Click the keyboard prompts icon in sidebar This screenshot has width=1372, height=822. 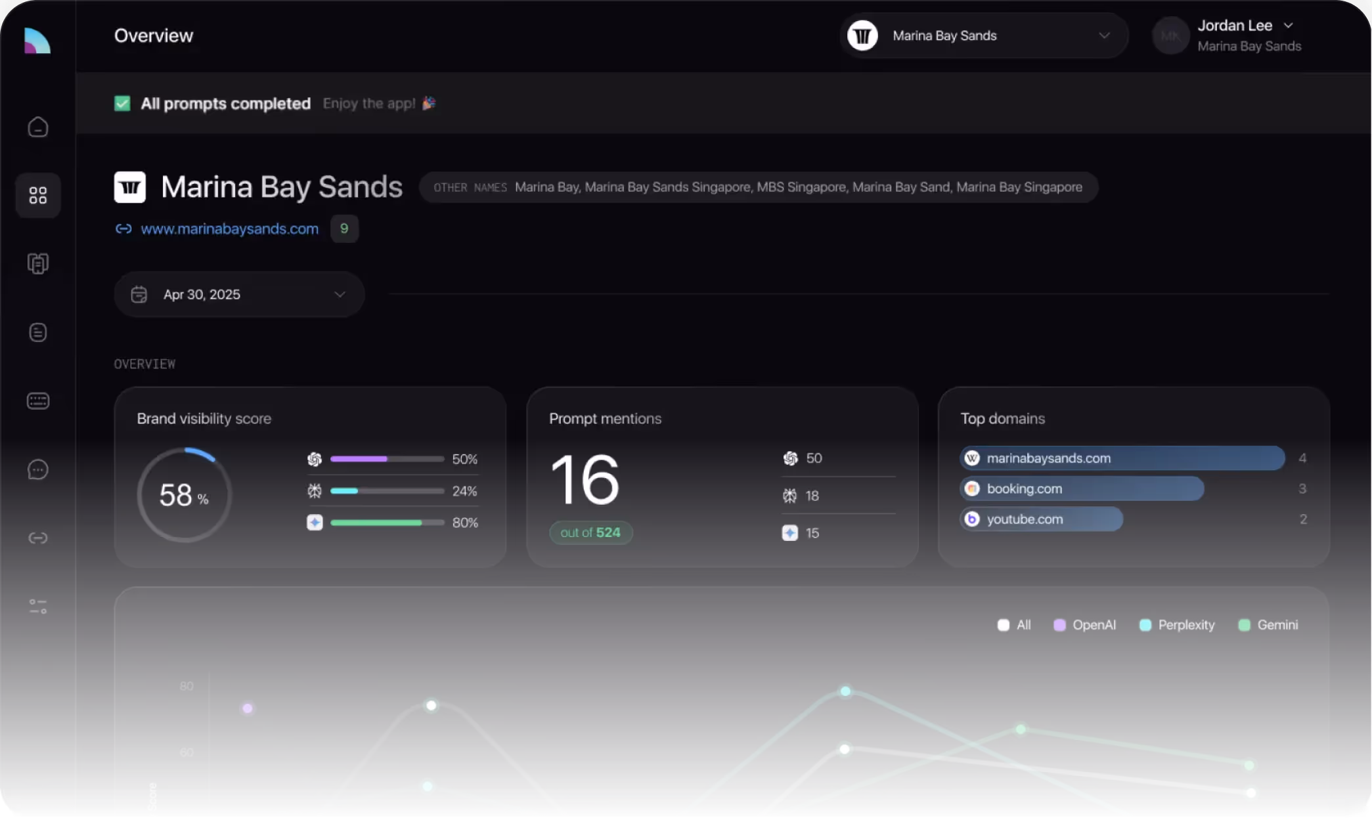click(38, 400)
